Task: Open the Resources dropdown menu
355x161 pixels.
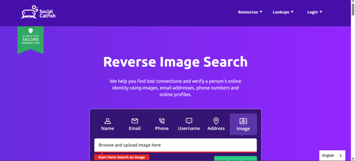Action: point(250,12)
